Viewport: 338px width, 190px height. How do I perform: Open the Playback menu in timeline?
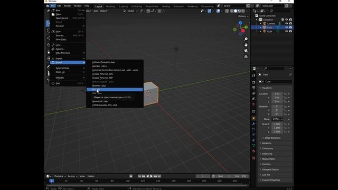click(x=60, y=176)
